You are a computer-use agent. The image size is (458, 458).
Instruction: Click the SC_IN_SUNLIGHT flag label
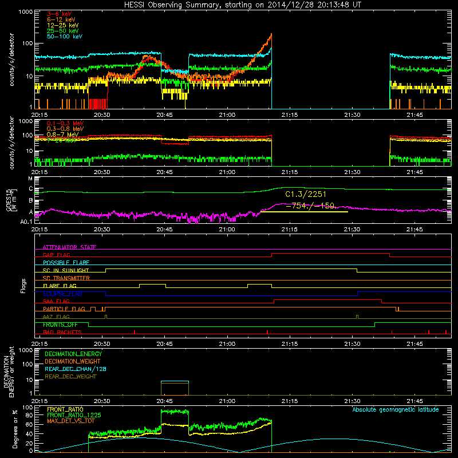(x=66, y=270)
